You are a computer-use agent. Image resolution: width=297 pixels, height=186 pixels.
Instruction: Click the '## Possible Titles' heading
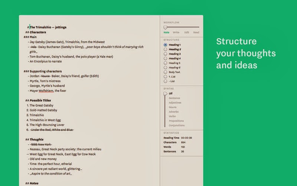point(38,100)
